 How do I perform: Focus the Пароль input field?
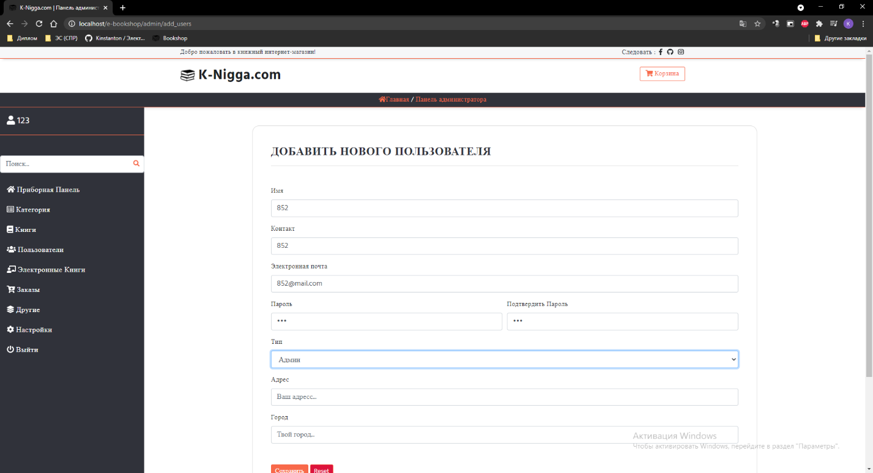pos(387,322)
